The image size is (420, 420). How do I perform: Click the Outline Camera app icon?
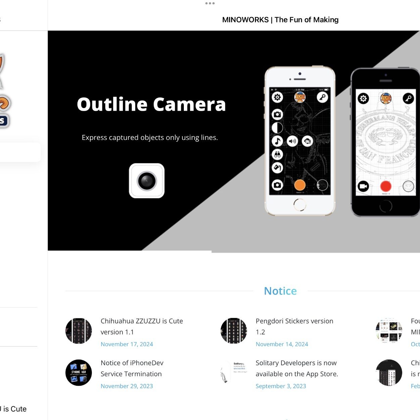(147, 181)
